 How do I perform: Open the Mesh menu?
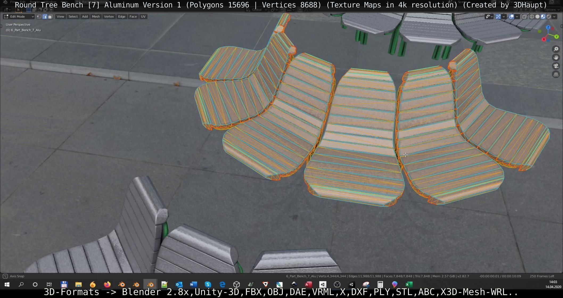pos(96,16)
